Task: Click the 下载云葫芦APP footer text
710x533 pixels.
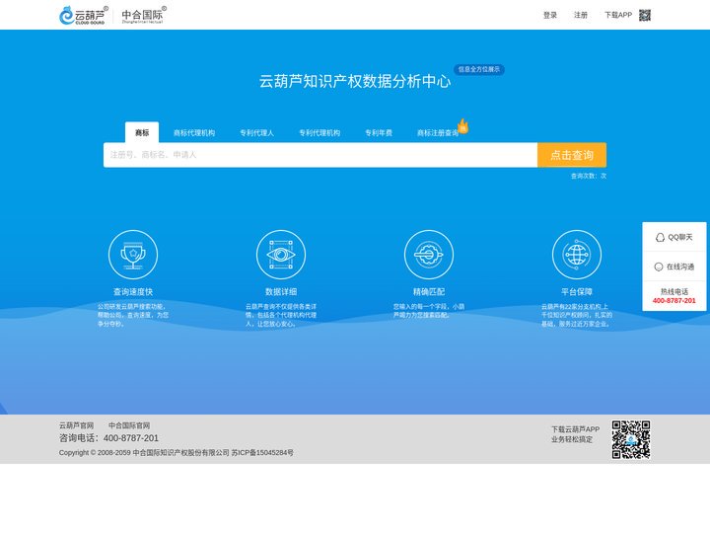Action: tap(575, 429)
